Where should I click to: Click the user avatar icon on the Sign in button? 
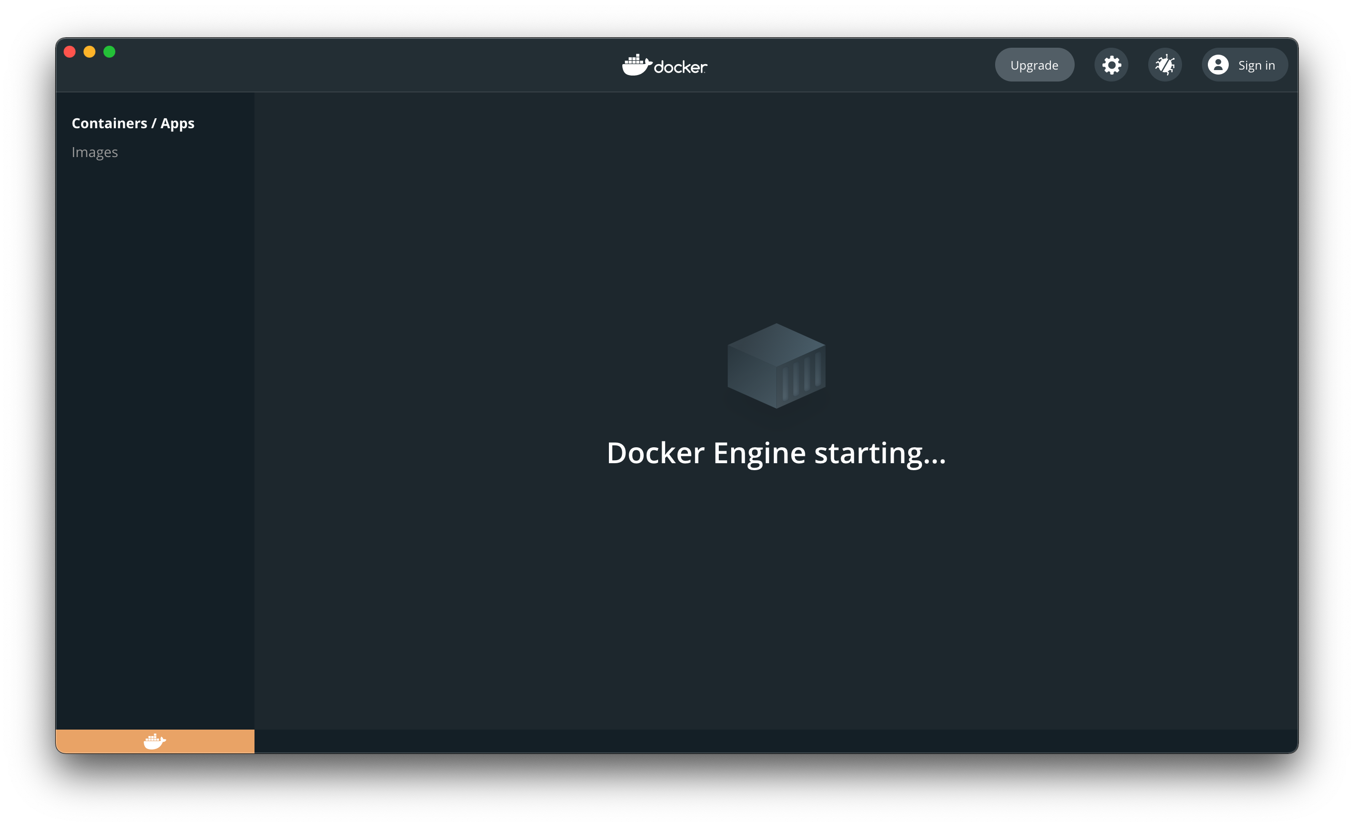1219,64
